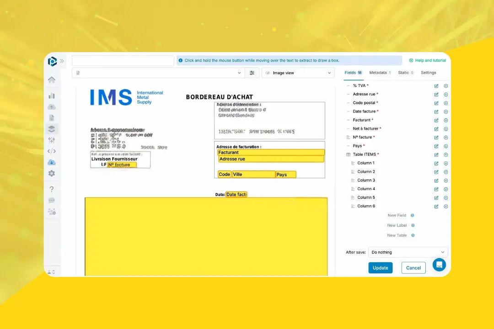
Task: Edit the Nº facture field
Action: click(436, 138)
